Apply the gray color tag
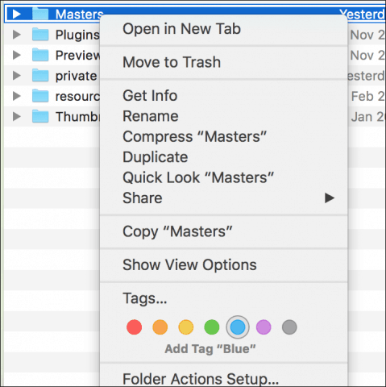 289,327
